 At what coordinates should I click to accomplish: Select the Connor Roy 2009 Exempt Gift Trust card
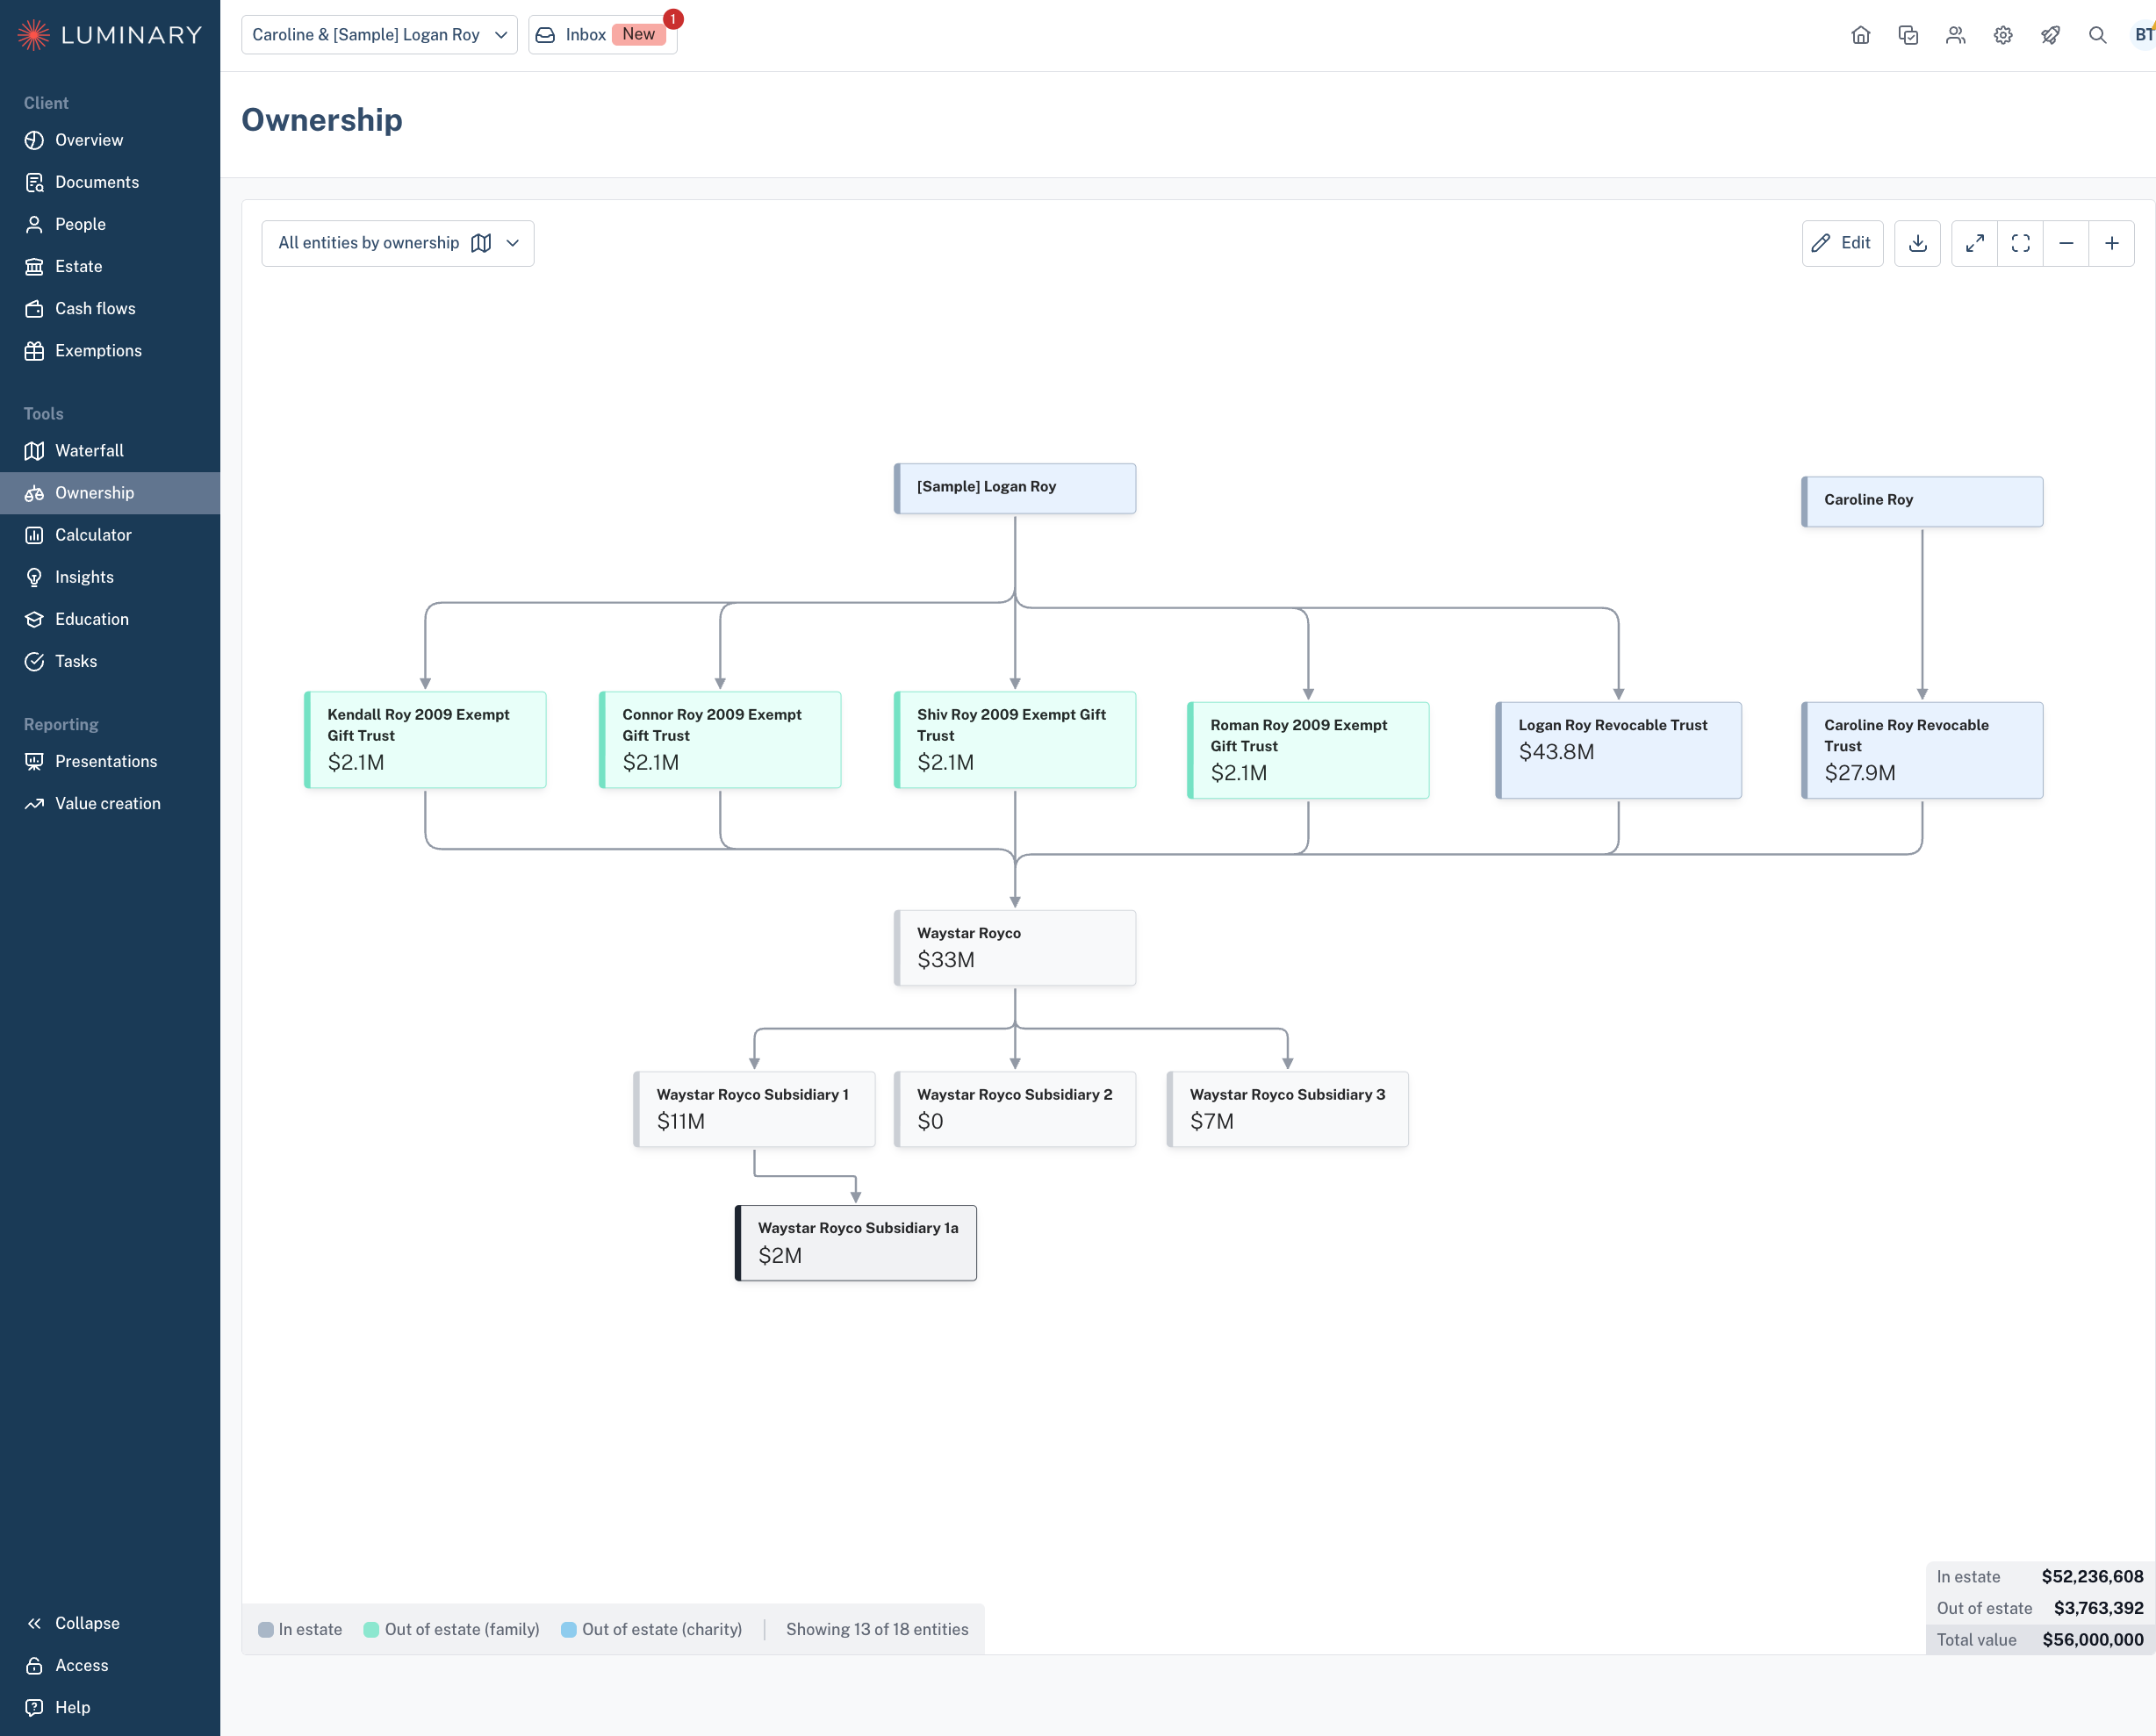[x=720, y=740]
